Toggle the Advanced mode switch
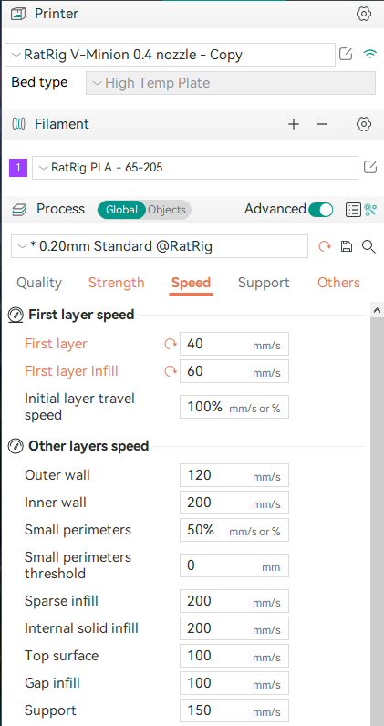 click(x=321, y=209)
